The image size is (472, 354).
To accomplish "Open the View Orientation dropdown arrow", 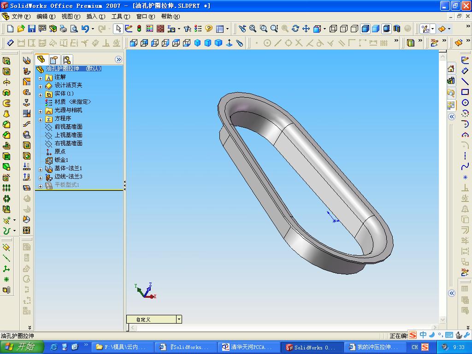I will point(324,29).
